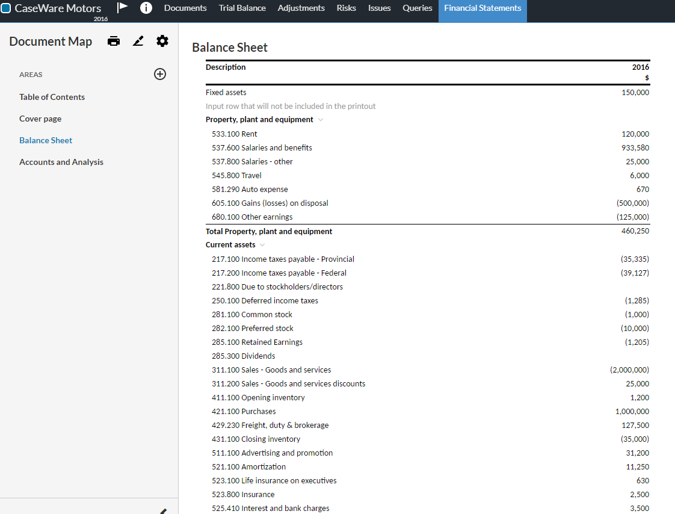The height and width of the screenshot is (514, 675).
Task: Collapse Property, plant and equipment section
Action: click(321, 120)
